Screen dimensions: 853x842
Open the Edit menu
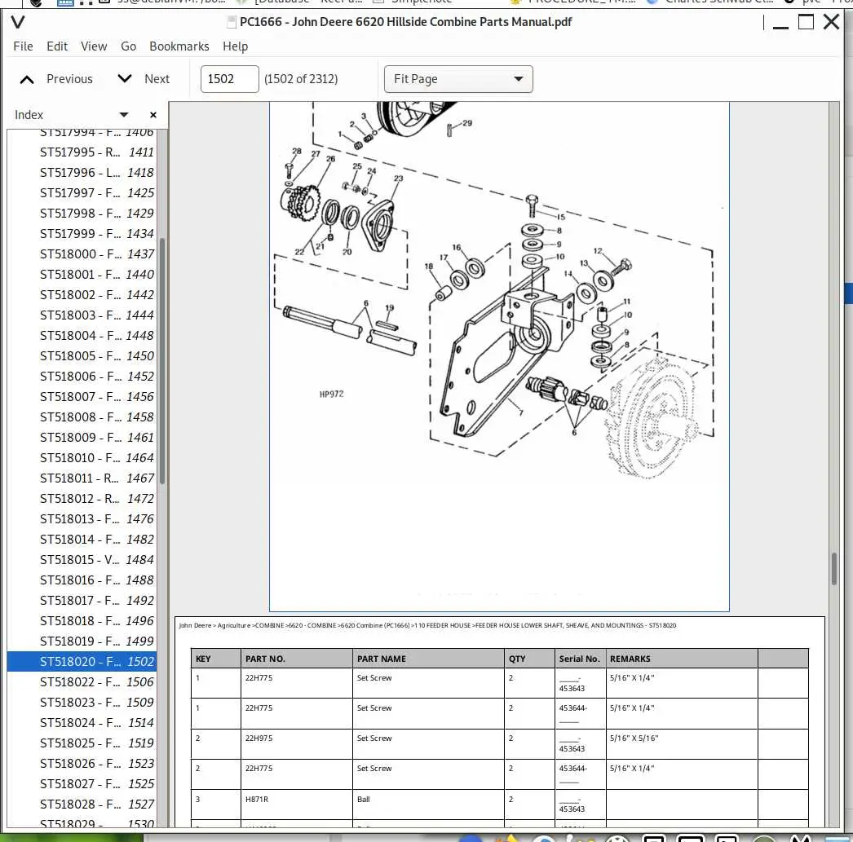(x=57, y=46)
